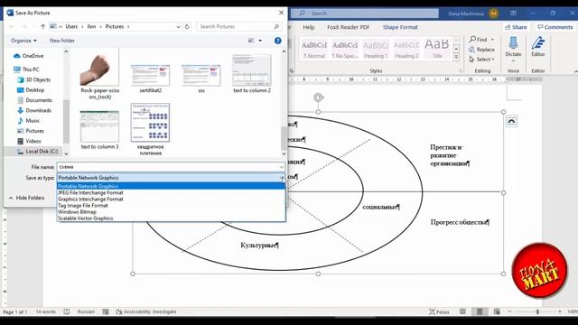Choose Portable Network Graphics from list
The image size is (578, 325).
(x=171, y=186)
